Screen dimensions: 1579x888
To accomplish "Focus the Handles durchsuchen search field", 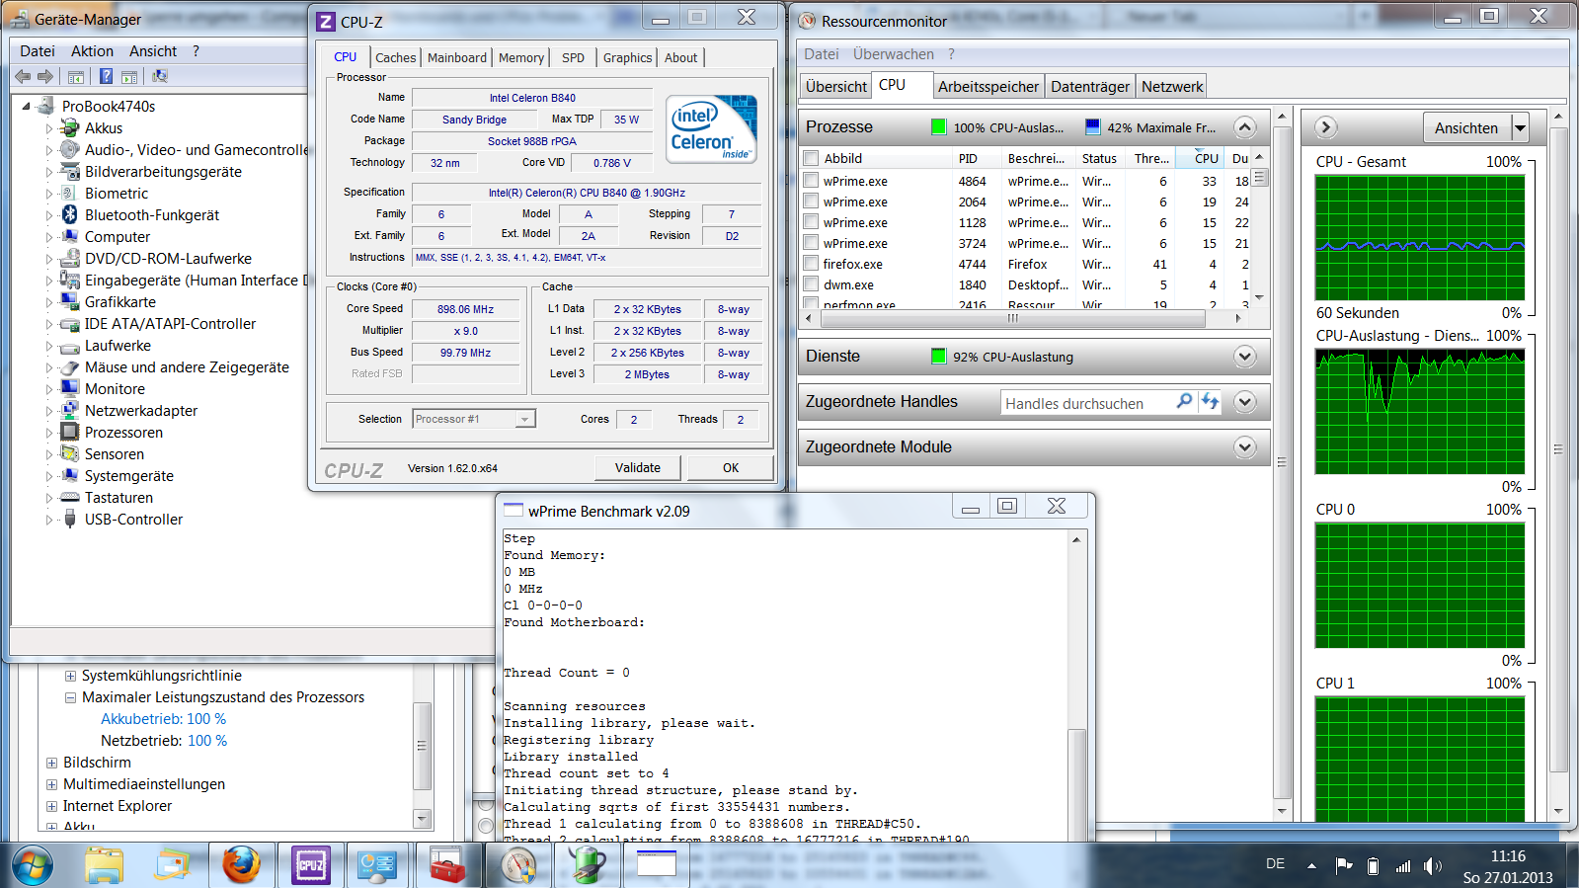I will coord(1086,403).
